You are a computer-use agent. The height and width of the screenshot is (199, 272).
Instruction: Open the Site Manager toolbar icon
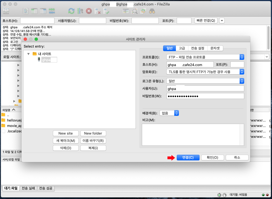pos(6,11)
